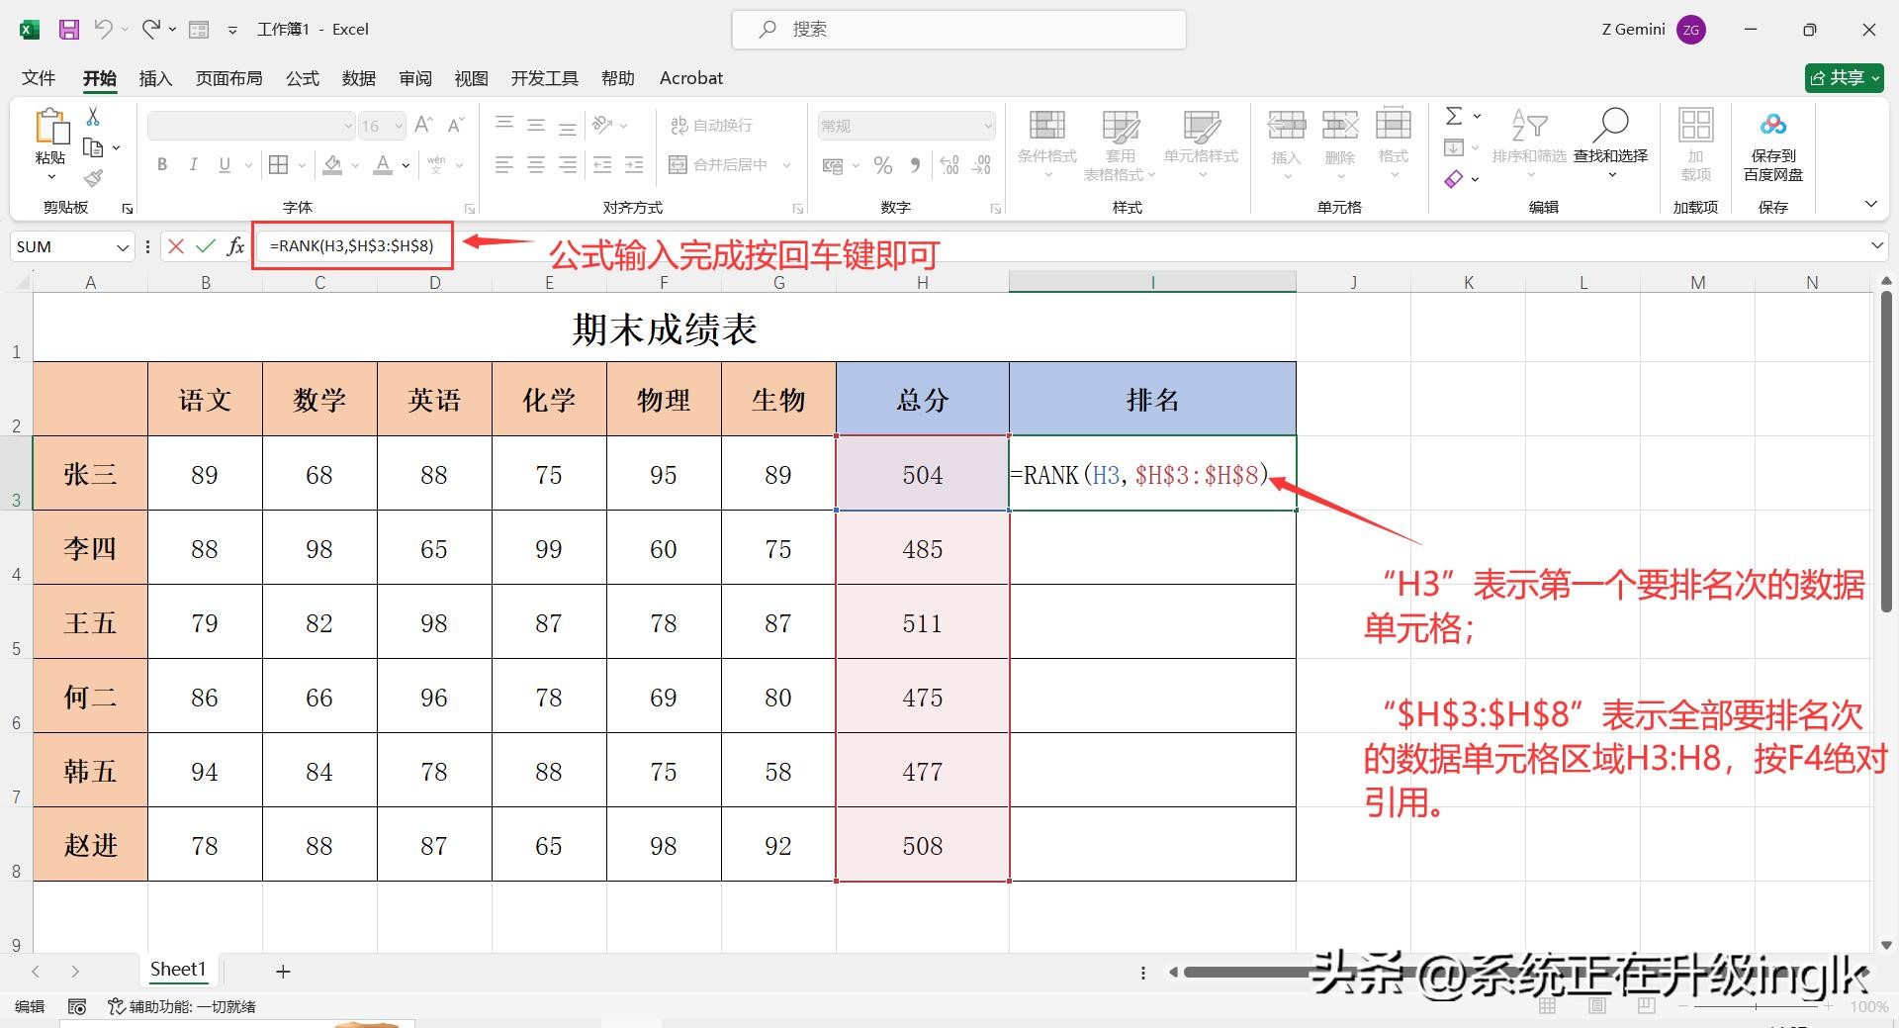
Task: Open the 公式 (Formulas) ribbon tab
Action: pyautogui.click(x=303, y=78)
